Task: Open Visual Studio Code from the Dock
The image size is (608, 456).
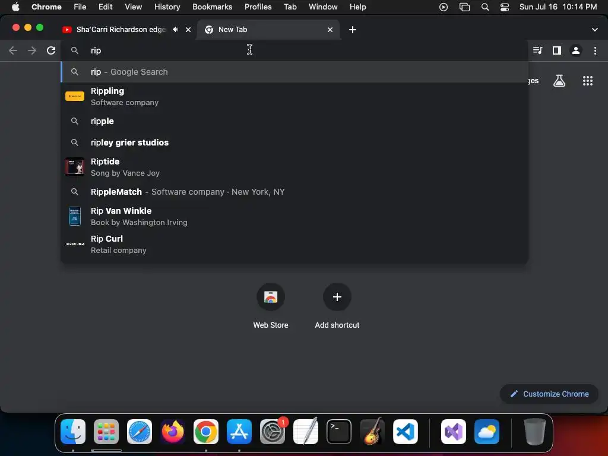Action: (405, 432)
